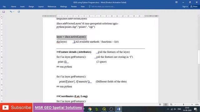The image size is (200, 112).
Task: Click the text '(All the features of the layer)'
Action: click(x=114, y=52)
